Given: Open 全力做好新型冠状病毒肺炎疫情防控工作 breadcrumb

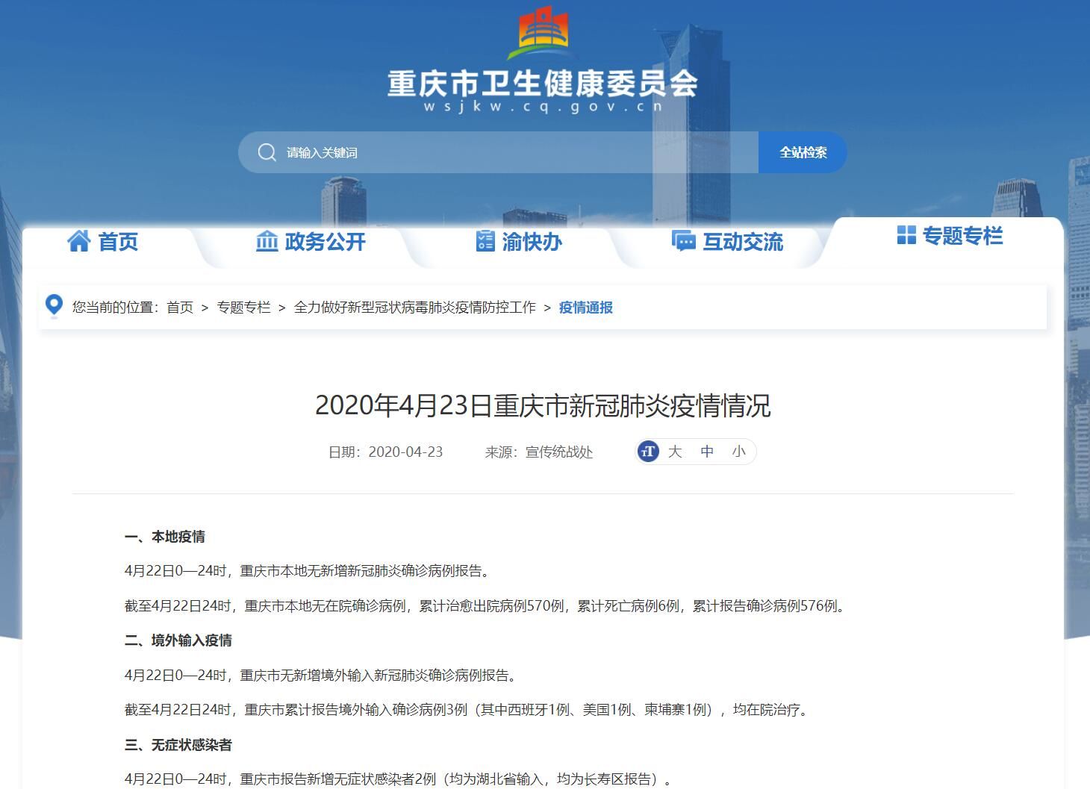Looking at the screenshot, I should 414,308.
